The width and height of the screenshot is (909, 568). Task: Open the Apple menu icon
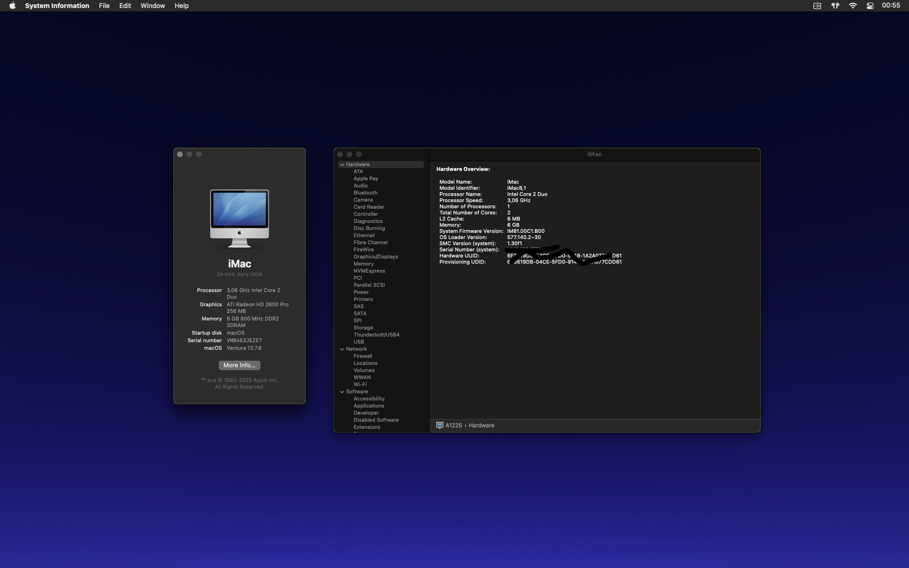[x=12, y=6]
